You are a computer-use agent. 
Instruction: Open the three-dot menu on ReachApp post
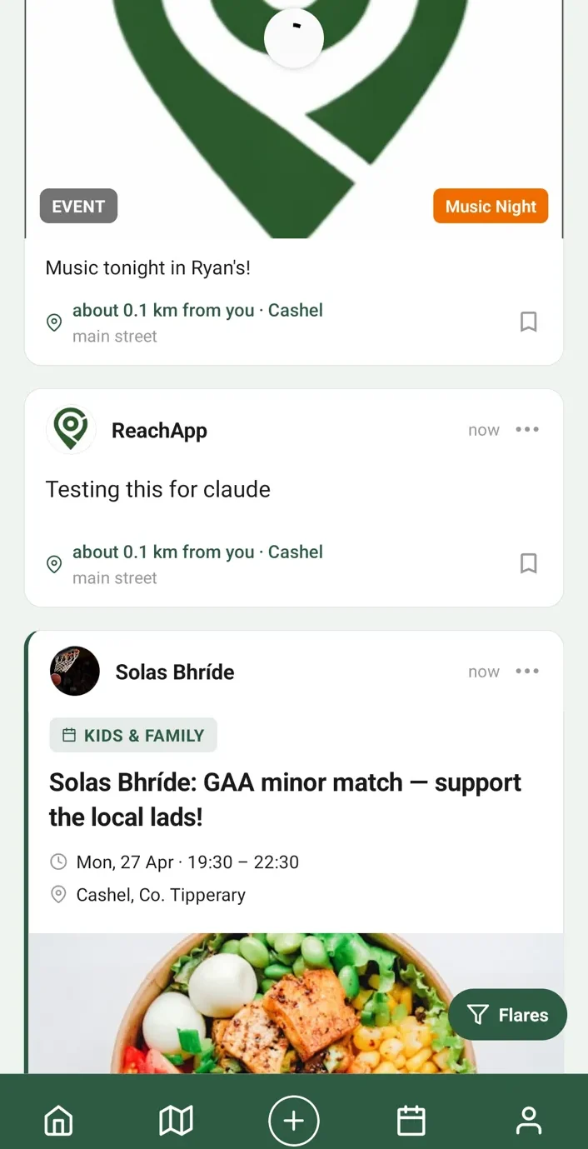(527, 429)
